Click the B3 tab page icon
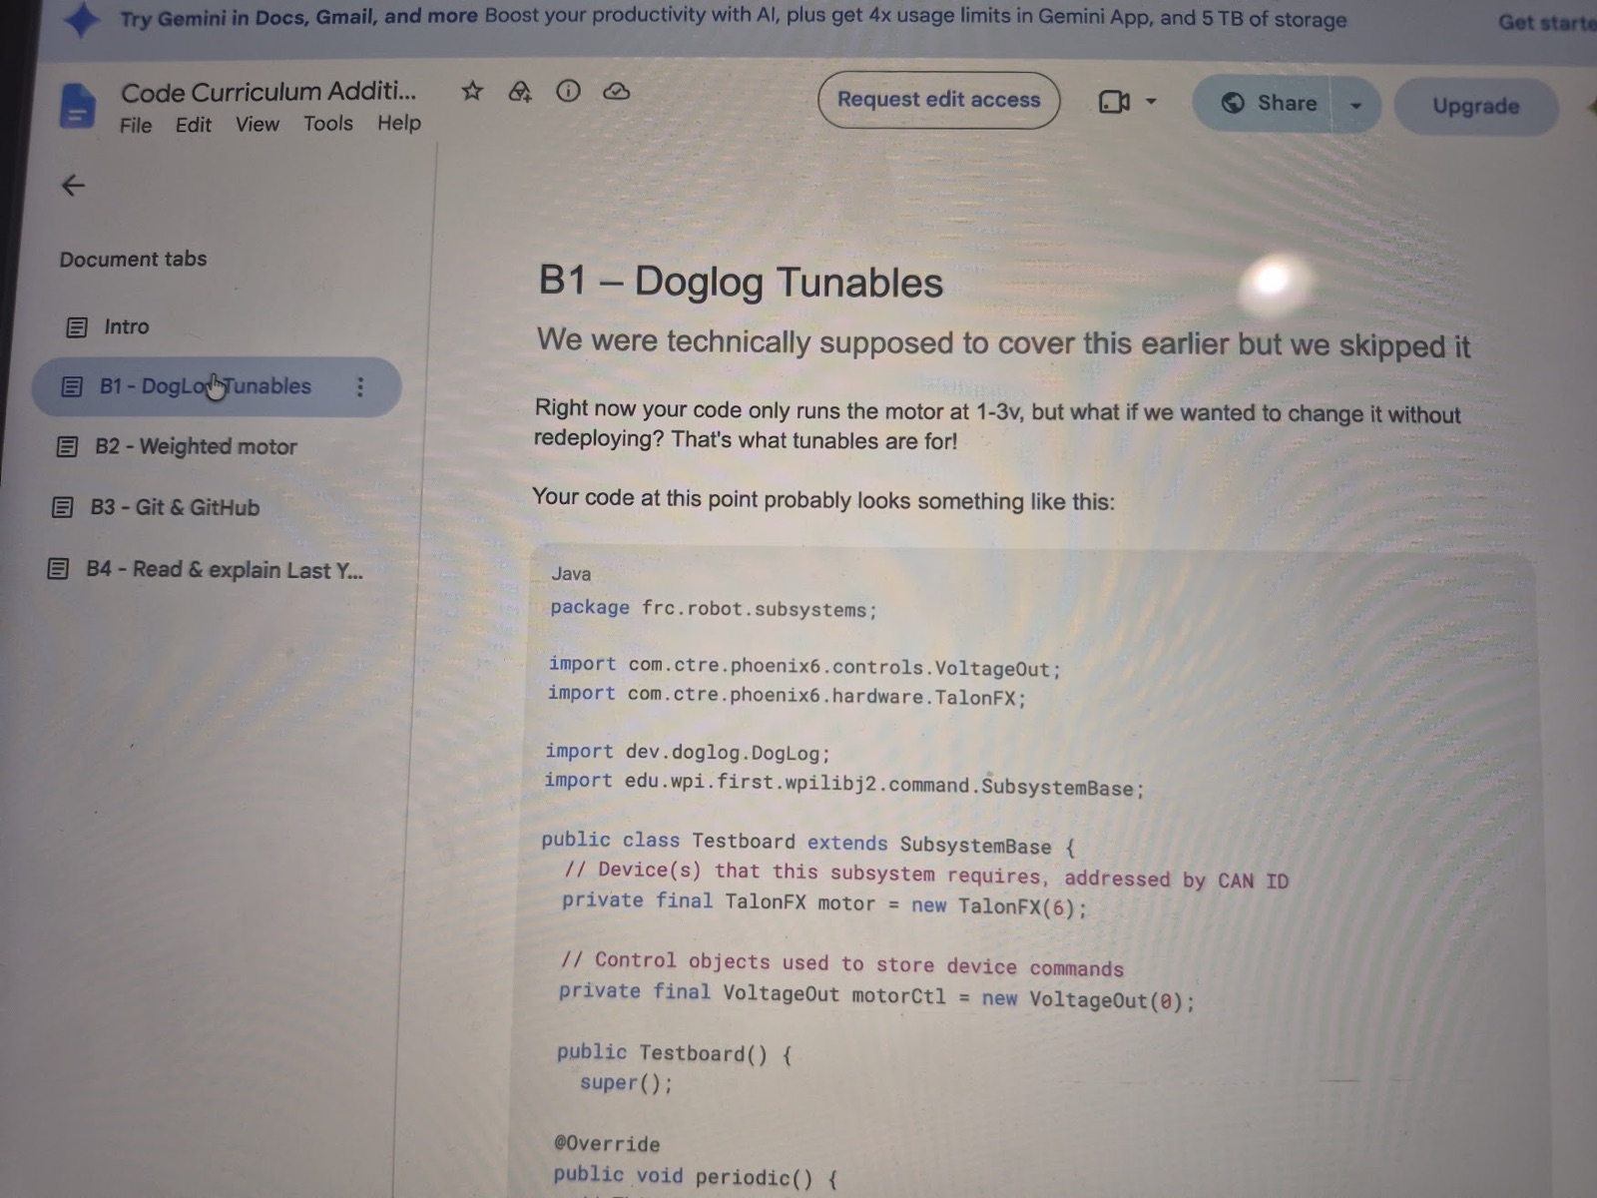The width and height of the screenshot is (1597, 1198). point(62,507)
